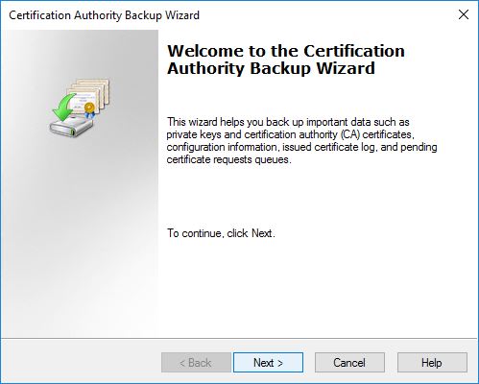The width and height of the screenshot is (479, 384).
Task: Open Help for the wizard
Action: click(x=432, y=363)
